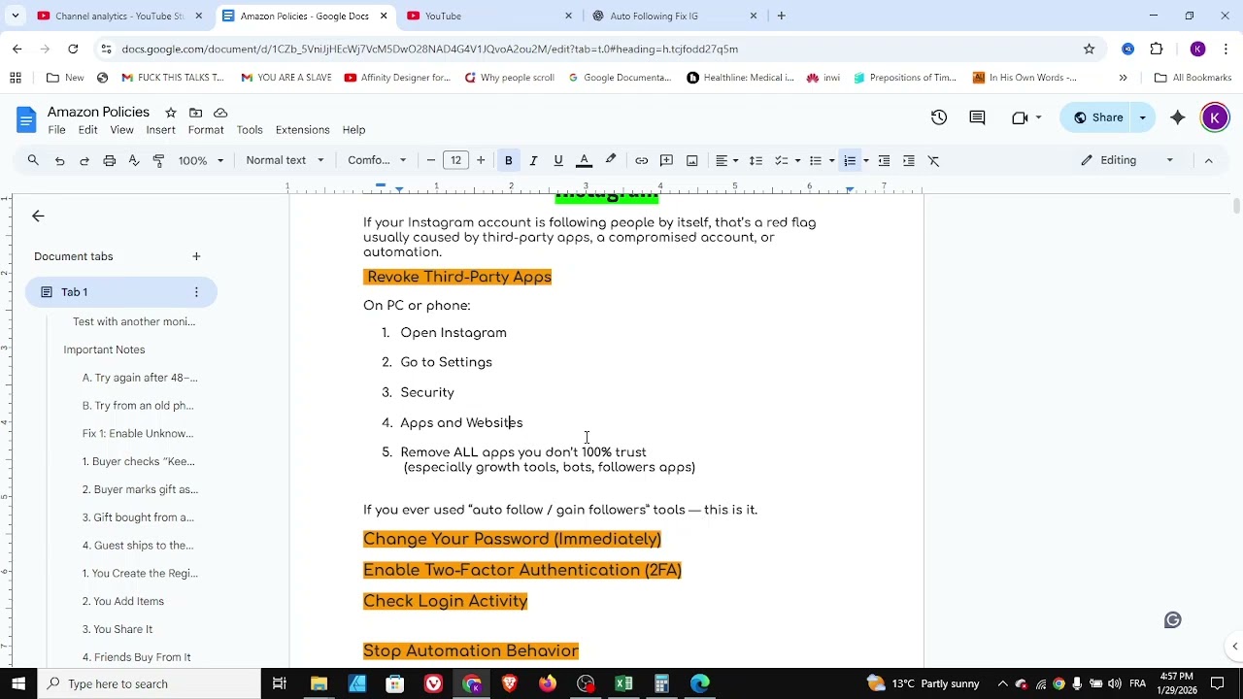Open the Editing mode dropdown
This screenshot has height=699, width=1243.
click(x=1126, y=160)
